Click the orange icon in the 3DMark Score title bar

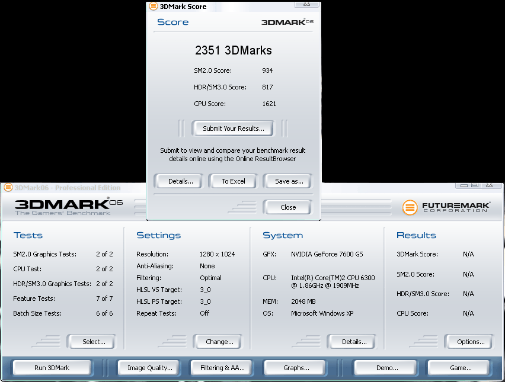154,6
